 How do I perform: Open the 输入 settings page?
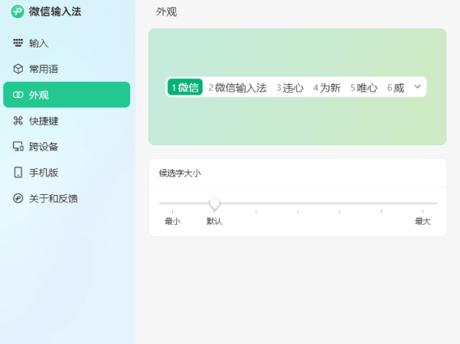(x=67, y=43)
